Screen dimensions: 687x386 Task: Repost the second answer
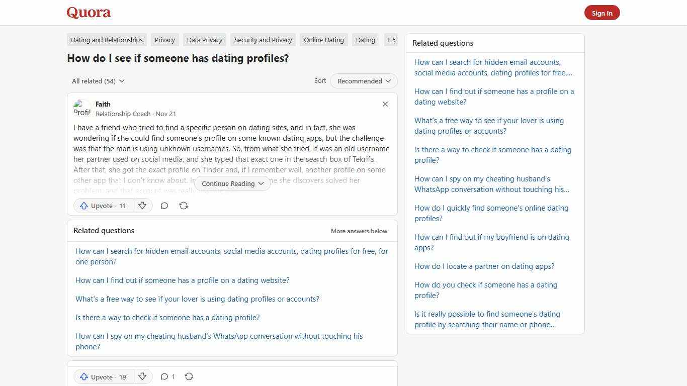coord(189,376)
